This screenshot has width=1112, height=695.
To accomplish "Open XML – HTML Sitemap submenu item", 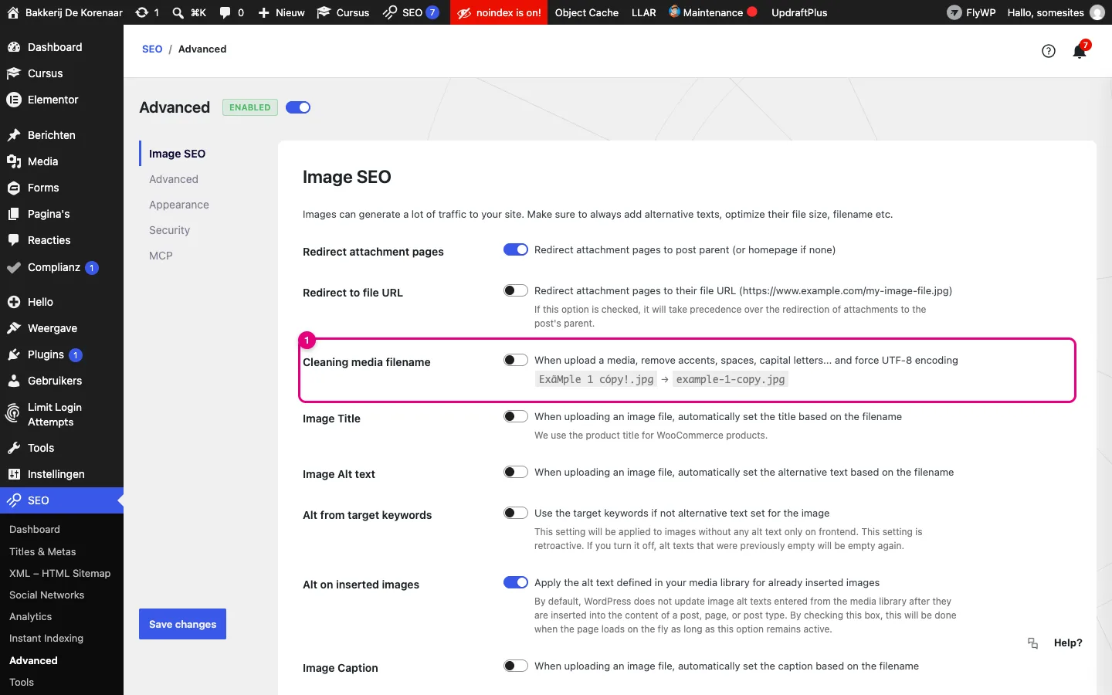I will coord(62,573).
